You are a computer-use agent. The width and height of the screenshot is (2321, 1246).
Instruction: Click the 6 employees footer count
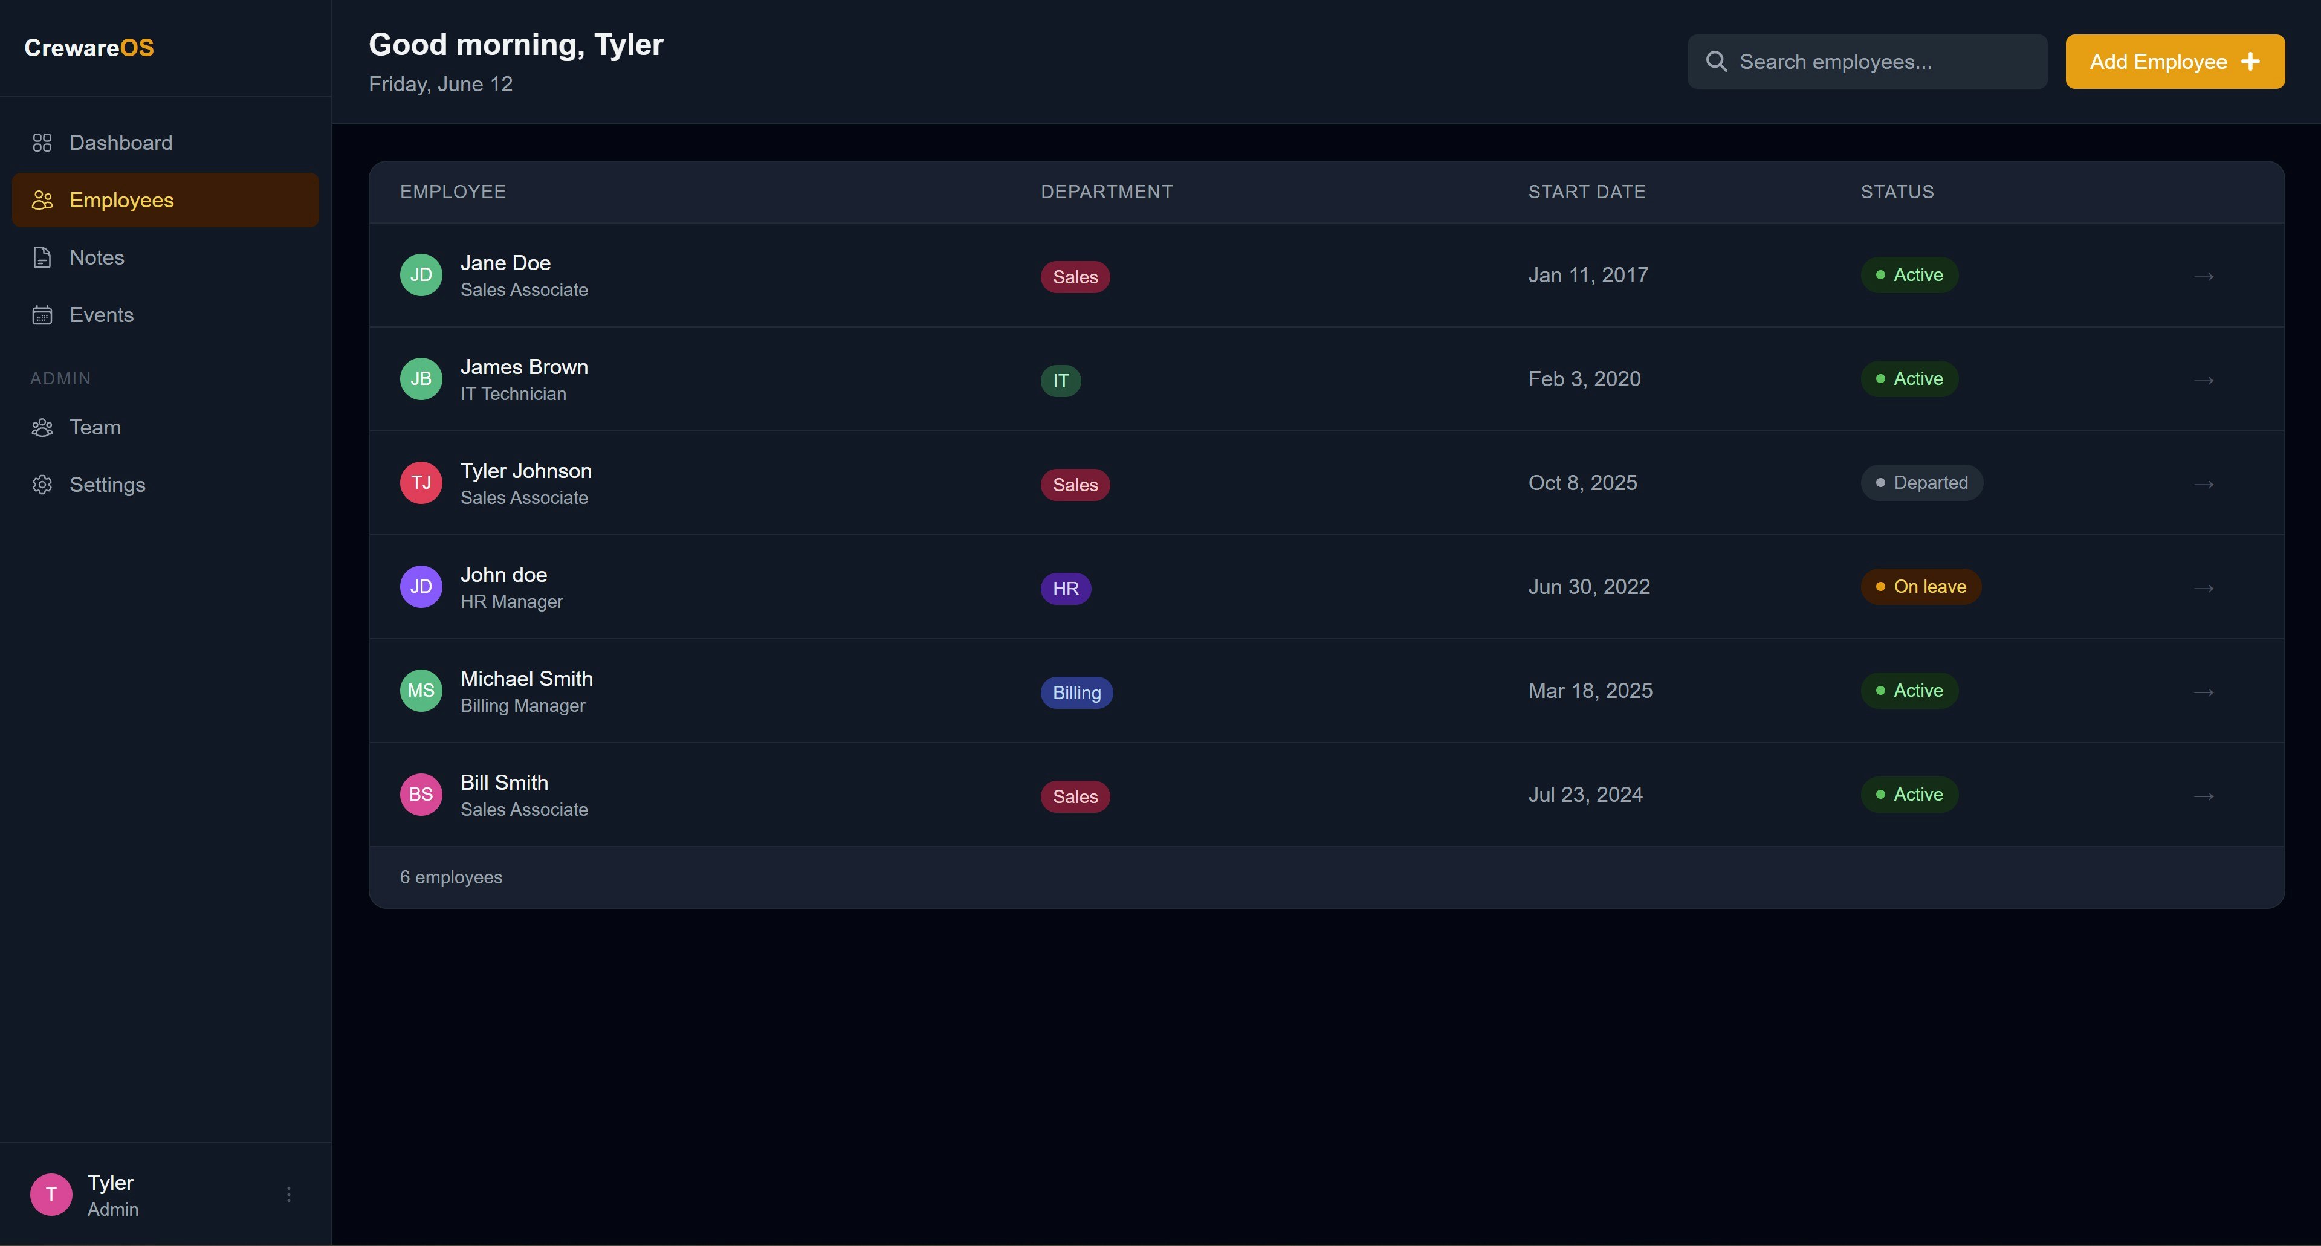coord(452,877)
